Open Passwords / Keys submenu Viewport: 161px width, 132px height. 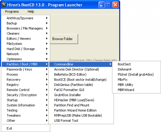pyautogui.click(x=25, y=69)
